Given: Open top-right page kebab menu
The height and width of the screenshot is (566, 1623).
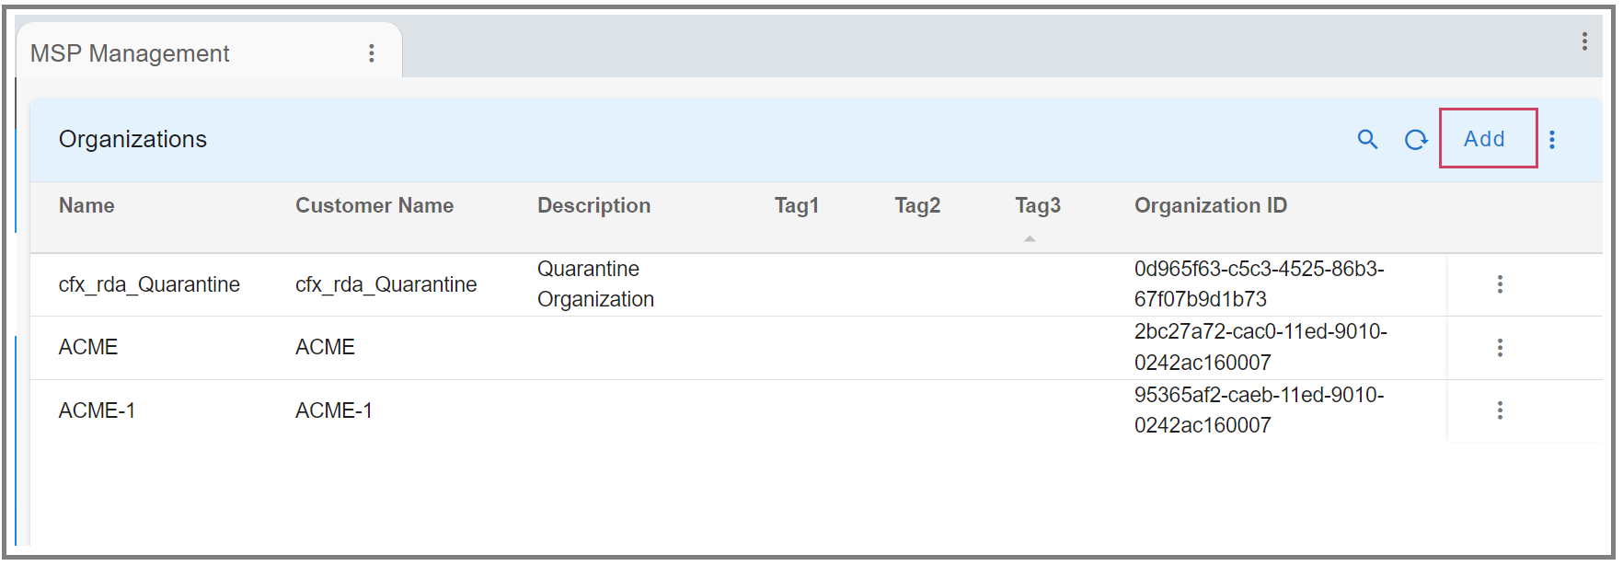Looking at the screenshot, I should (1584, 41).
